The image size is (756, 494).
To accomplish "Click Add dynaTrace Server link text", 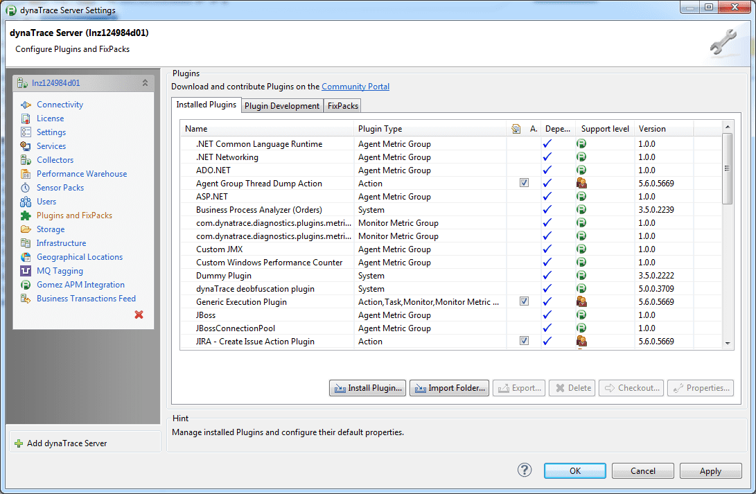I will point(67,443).
